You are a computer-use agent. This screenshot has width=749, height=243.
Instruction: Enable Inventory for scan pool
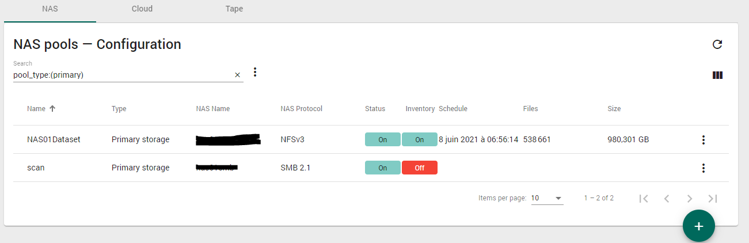(x=420, y=168)
